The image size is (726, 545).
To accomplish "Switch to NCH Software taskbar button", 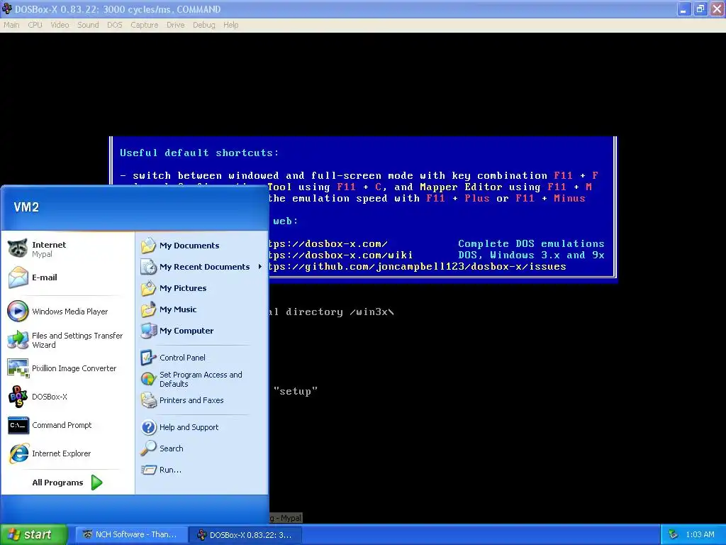I will point(131,535).
